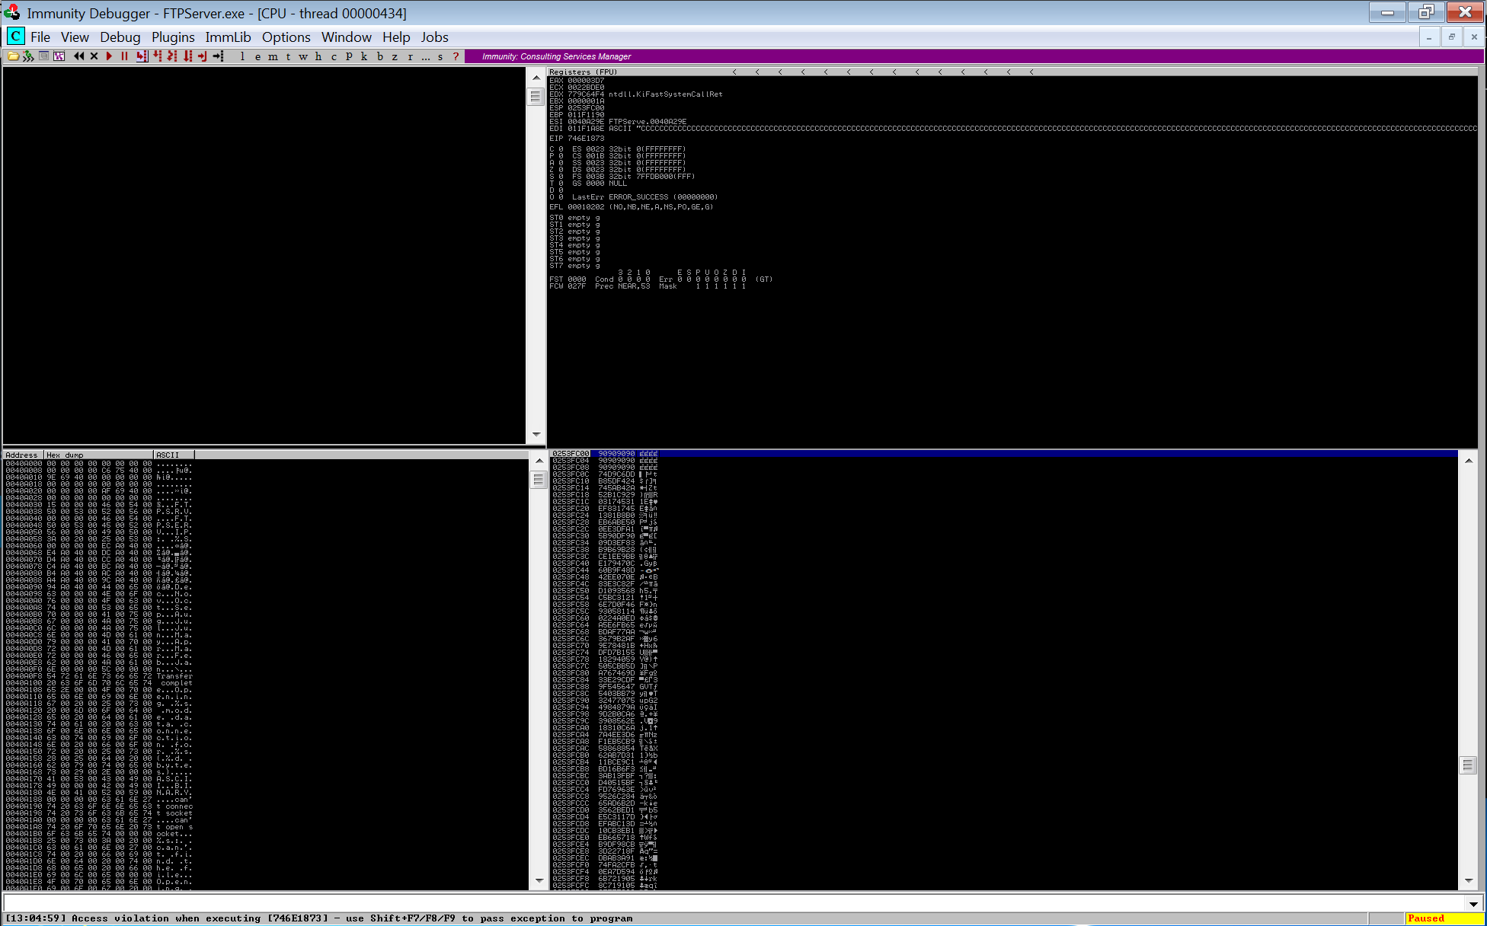Click the Execute till return icon
The image size is (1487, 926).
203,56
